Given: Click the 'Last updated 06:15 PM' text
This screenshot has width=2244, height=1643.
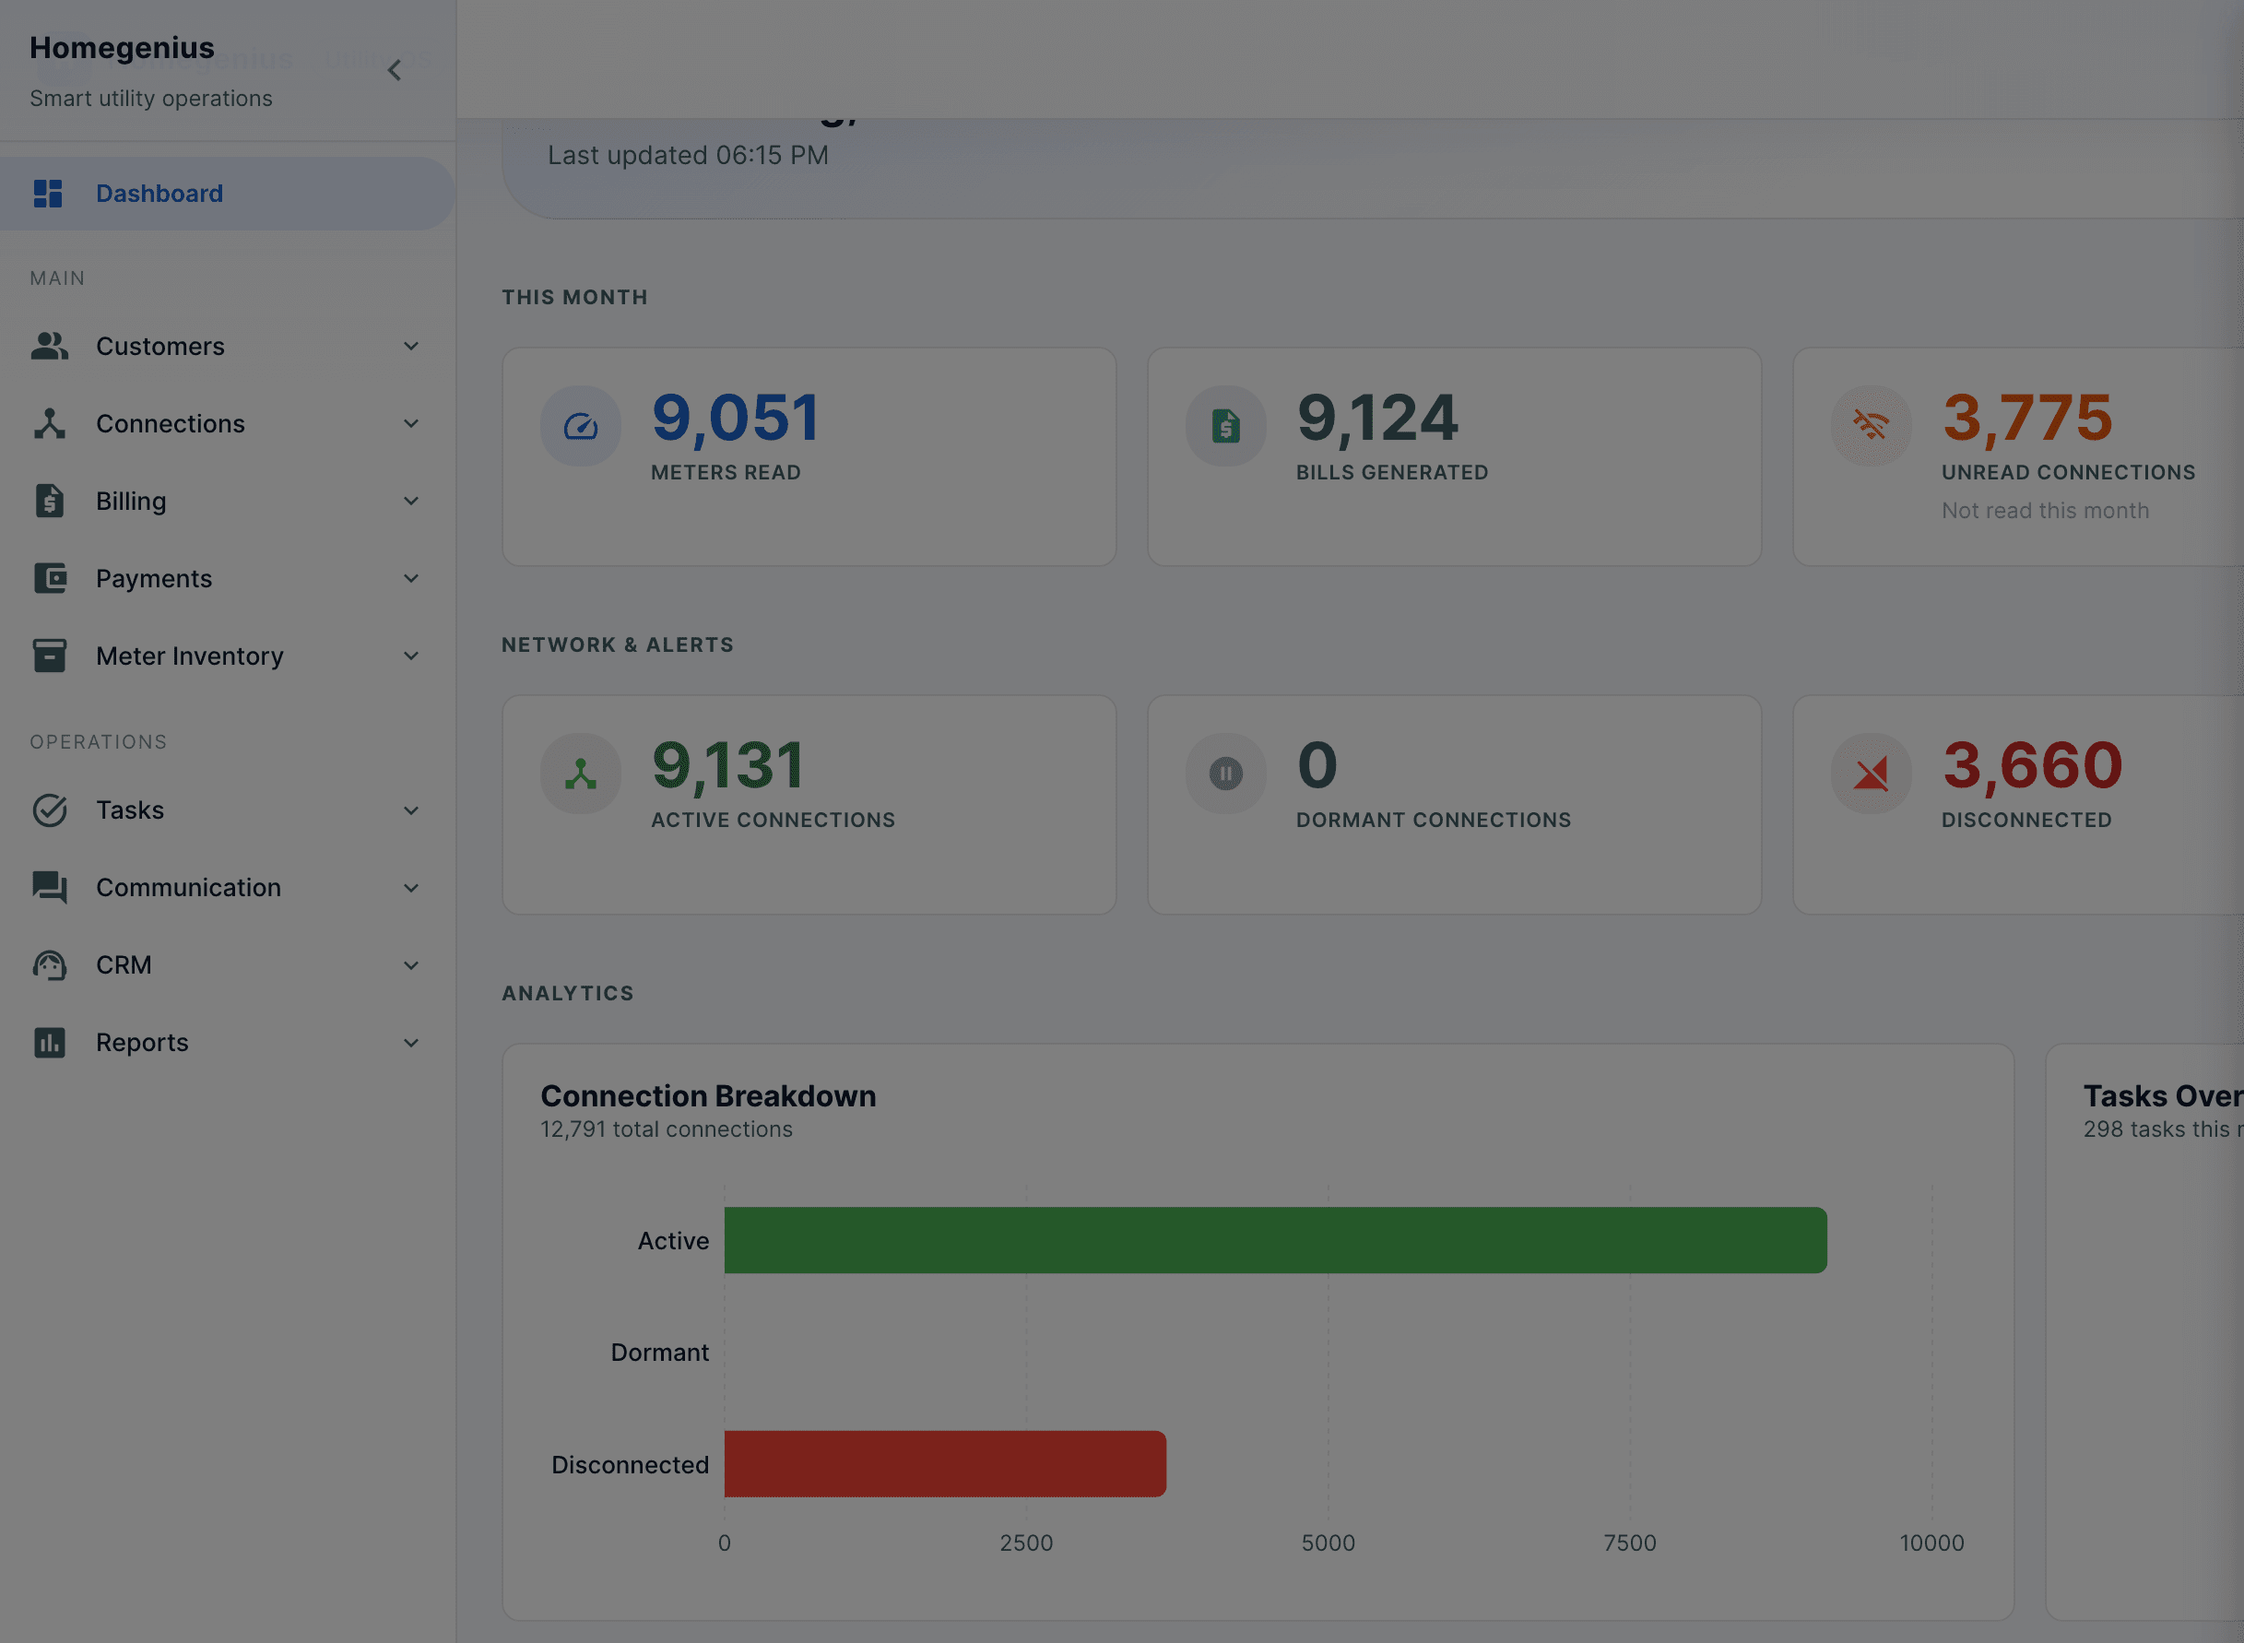Looking at the screenshot, I should click(688, 155).
